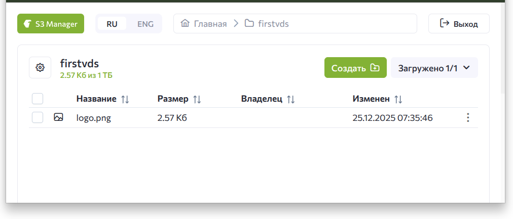Open the three-dot menu for logo.png

click(467, 118)
